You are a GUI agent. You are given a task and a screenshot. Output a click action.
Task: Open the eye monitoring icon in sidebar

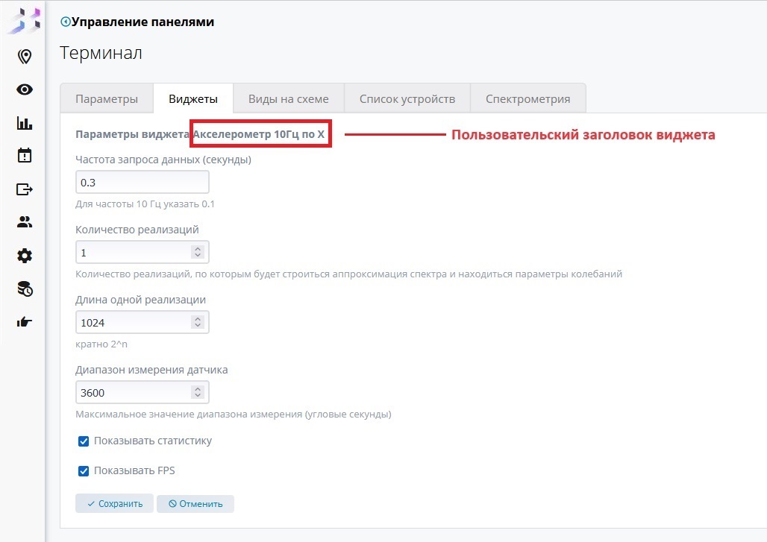point(25,89)
